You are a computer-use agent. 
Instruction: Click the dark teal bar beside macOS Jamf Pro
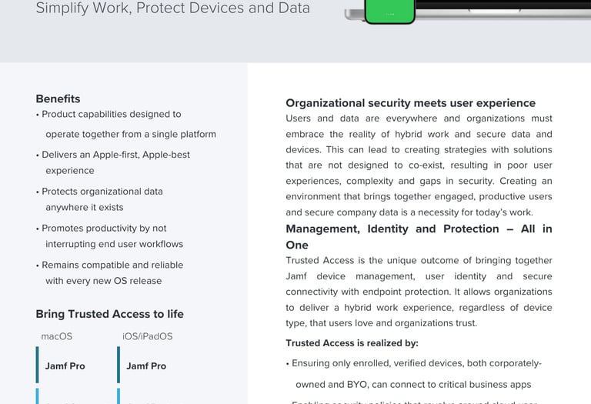pos(37,365)
